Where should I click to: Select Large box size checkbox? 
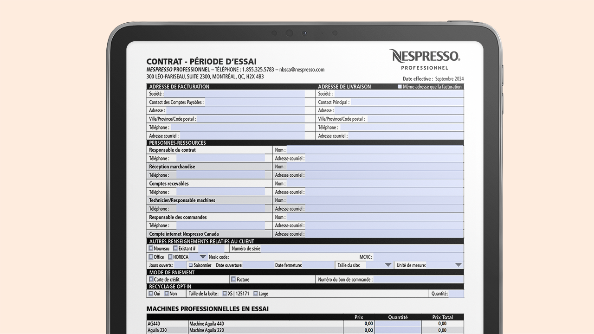coord(255,293)
